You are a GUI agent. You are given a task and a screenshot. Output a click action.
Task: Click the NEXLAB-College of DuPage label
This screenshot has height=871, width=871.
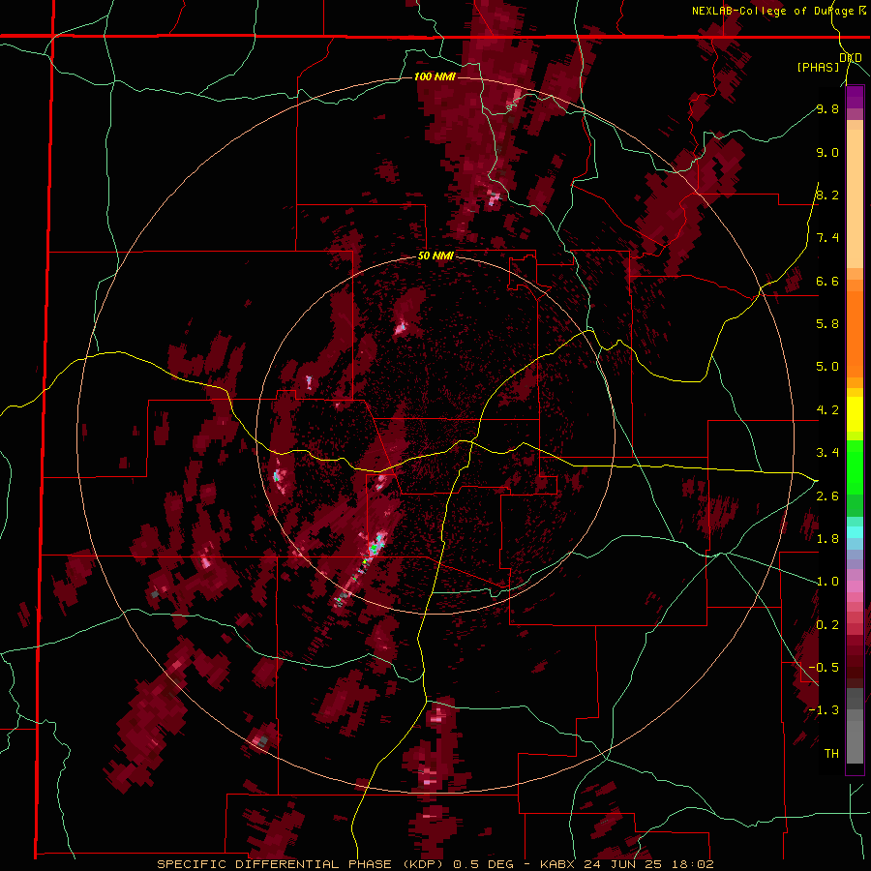pos(774,11)
